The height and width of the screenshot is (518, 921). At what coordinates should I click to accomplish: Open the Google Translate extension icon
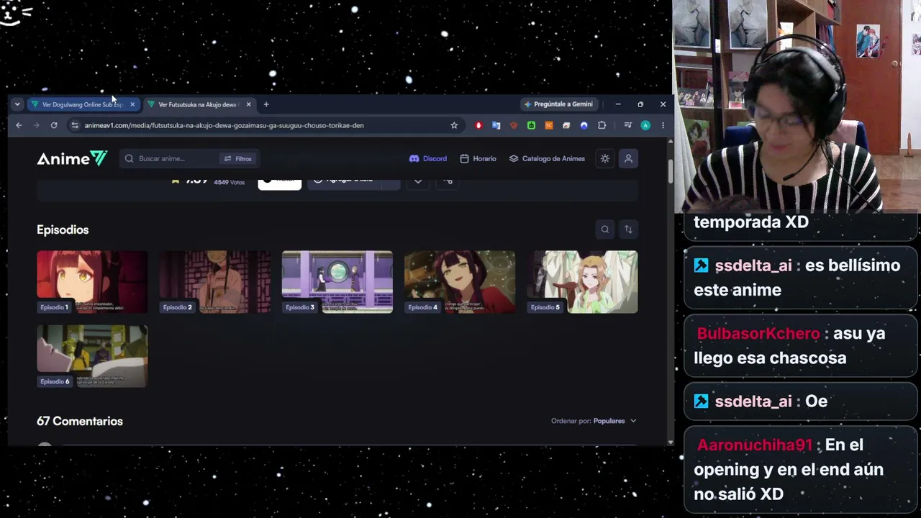[x=496, y=125]
